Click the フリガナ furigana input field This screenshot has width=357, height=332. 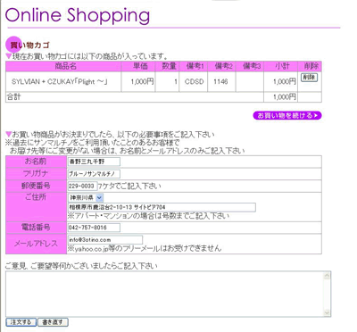[94, 174]
